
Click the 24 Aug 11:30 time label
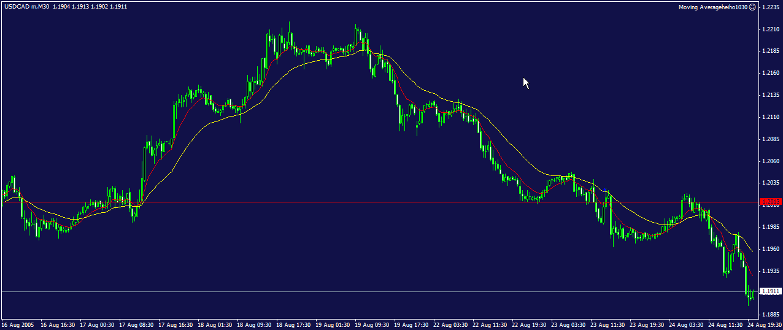725,324
